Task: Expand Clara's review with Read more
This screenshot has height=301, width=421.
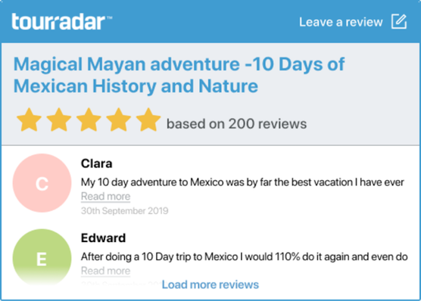Action: (105, 197)
